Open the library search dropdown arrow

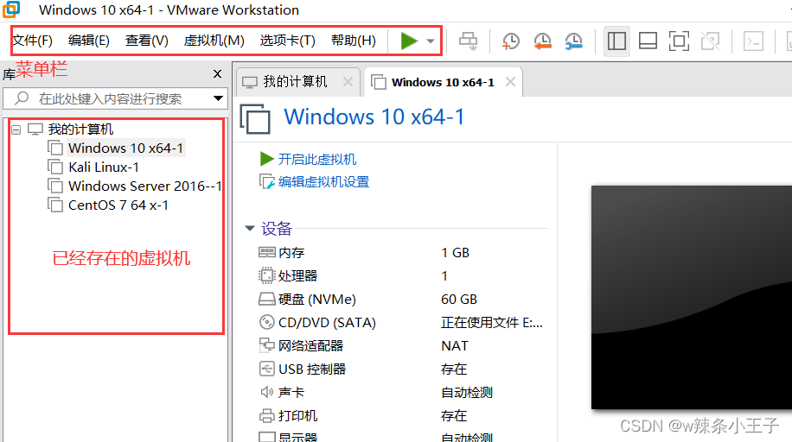[218, 98]
